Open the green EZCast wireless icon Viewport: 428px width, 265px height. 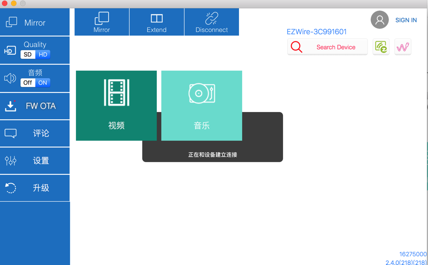pyautogui.click(x=381, y=47)
